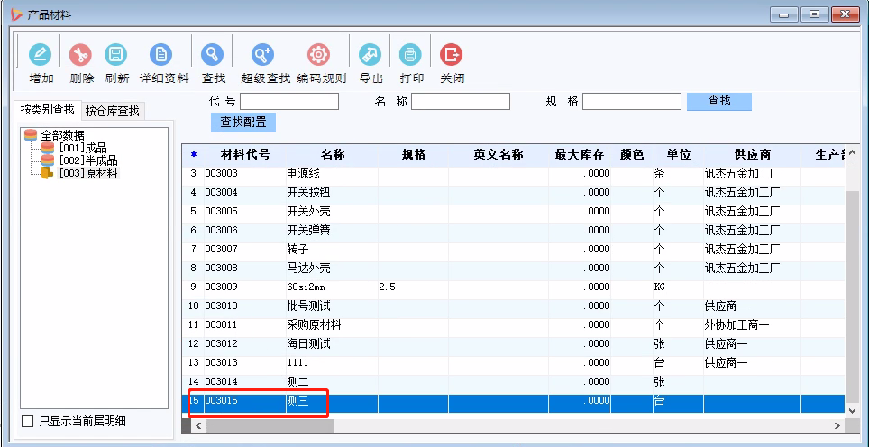Switch to 按仓库查找 tab
Screen dimensions: 869x447
point(113,112)
